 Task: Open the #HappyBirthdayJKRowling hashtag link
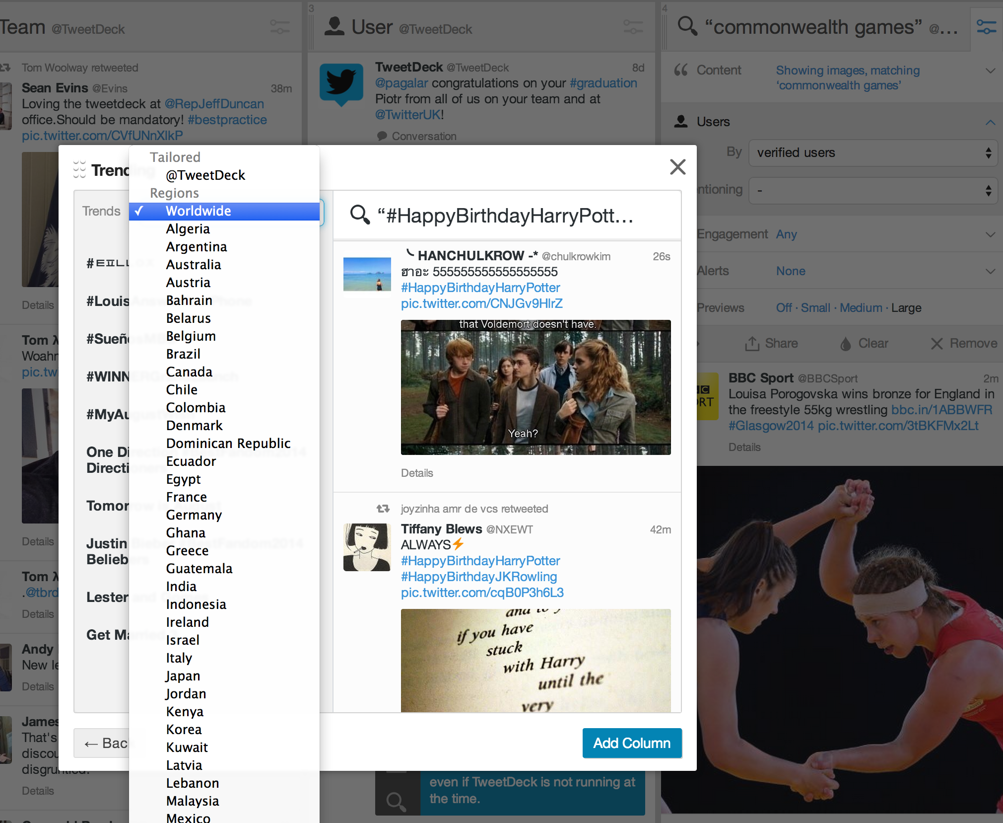coord(478,577)
